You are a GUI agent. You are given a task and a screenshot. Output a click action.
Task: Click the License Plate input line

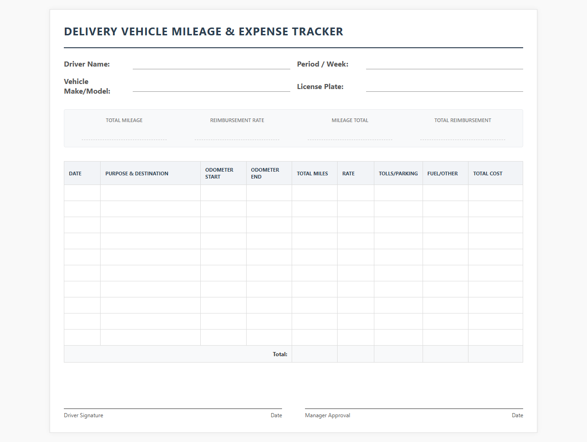pos(445,86)
